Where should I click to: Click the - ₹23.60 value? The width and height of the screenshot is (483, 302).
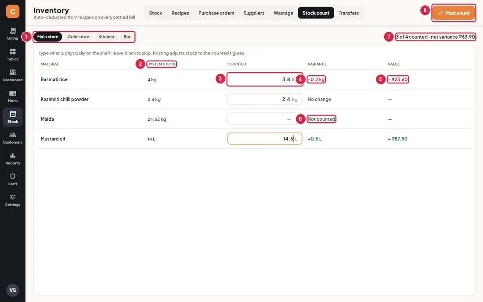(x=398, y=79)
